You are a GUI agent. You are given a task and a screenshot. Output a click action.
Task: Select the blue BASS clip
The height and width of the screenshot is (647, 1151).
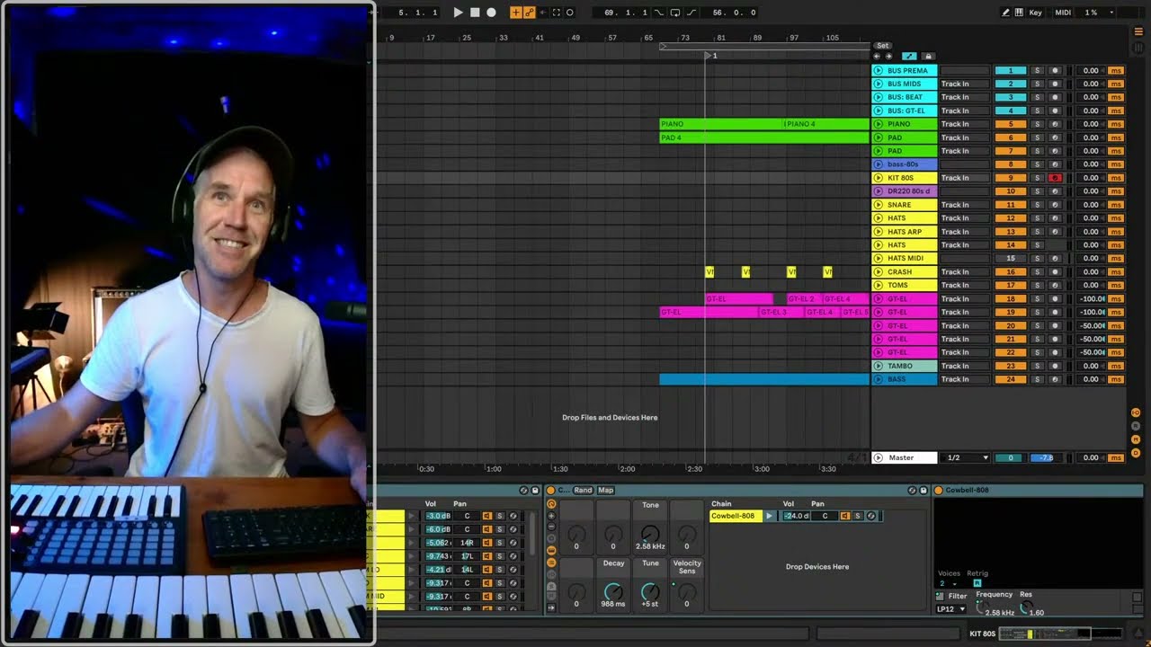coord(764,379)
